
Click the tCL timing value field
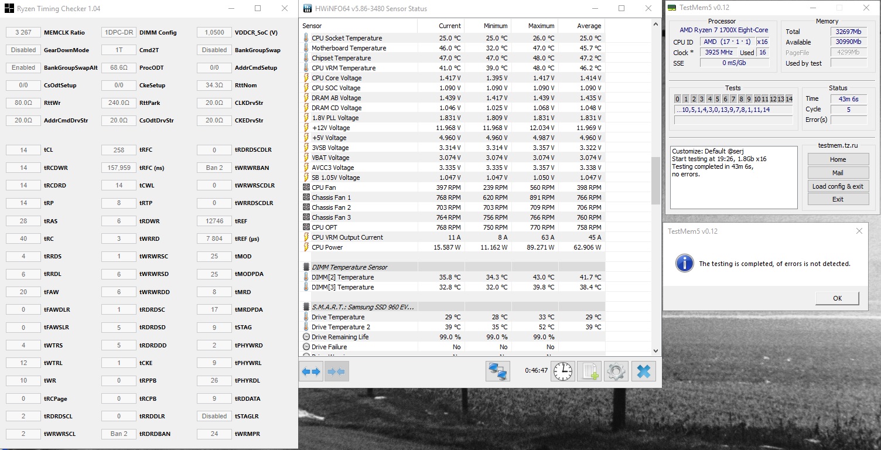click(23, 149)
